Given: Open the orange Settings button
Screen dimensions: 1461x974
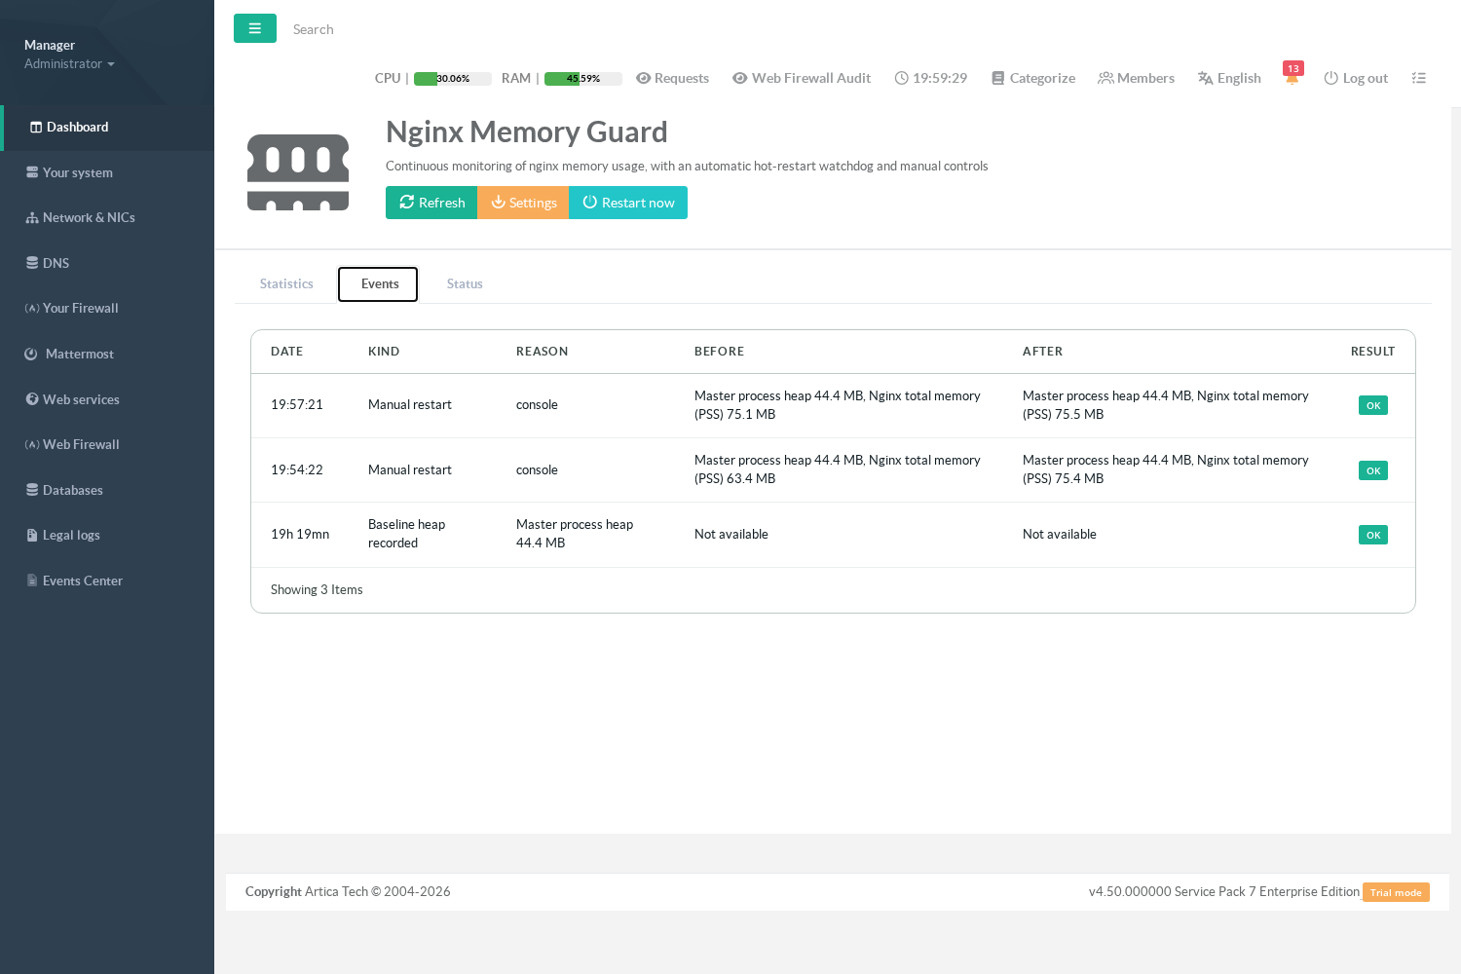Looking at the screenshot, I should (x=523, y=203).
